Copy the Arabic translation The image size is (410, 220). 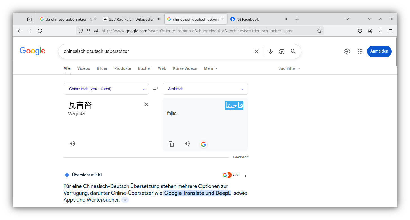coord(171,144)
